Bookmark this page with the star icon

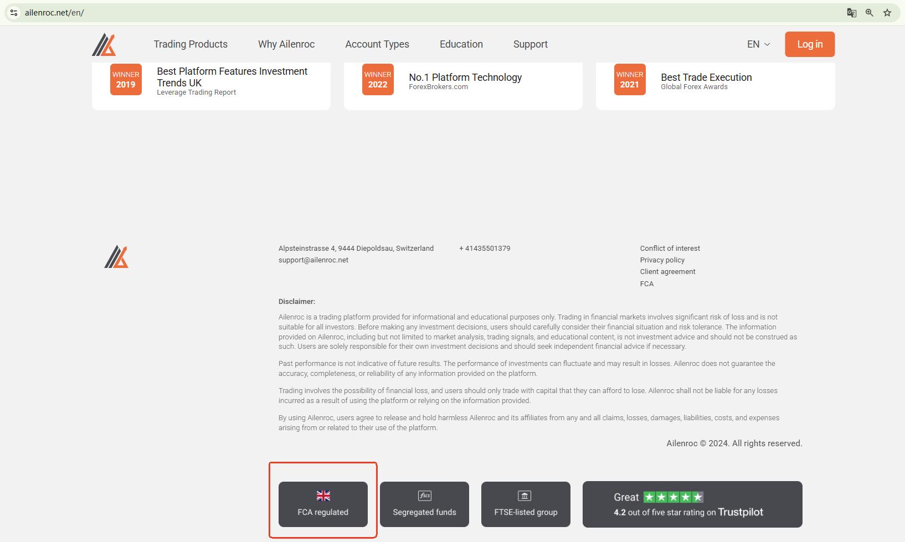[887, 13]
